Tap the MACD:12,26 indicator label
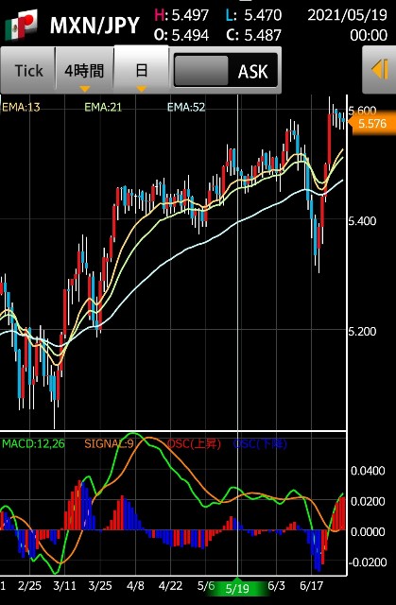The image size is (396, 605). pos(33,443)
